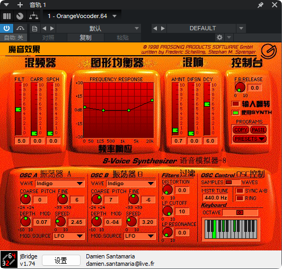Click the LP CUTOFF knob
The image size is (282, 269).
point(168,211)
